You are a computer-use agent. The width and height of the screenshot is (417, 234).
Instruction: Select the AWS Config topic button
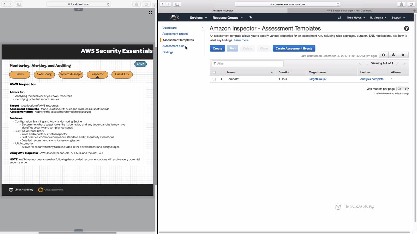click(x=44, y=74)
